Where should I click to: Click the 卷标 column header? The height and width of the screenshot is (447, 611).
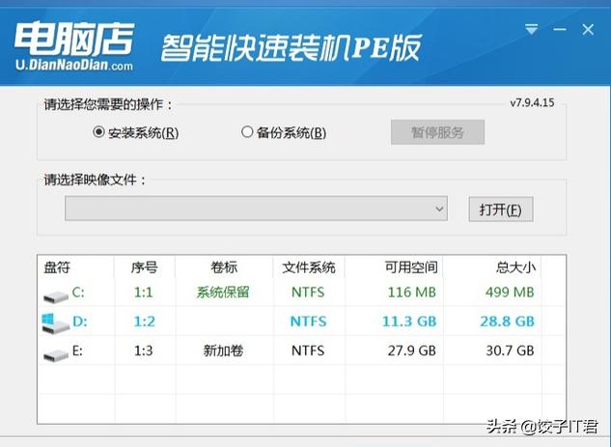pyautogui.click(x=224, y=267)
